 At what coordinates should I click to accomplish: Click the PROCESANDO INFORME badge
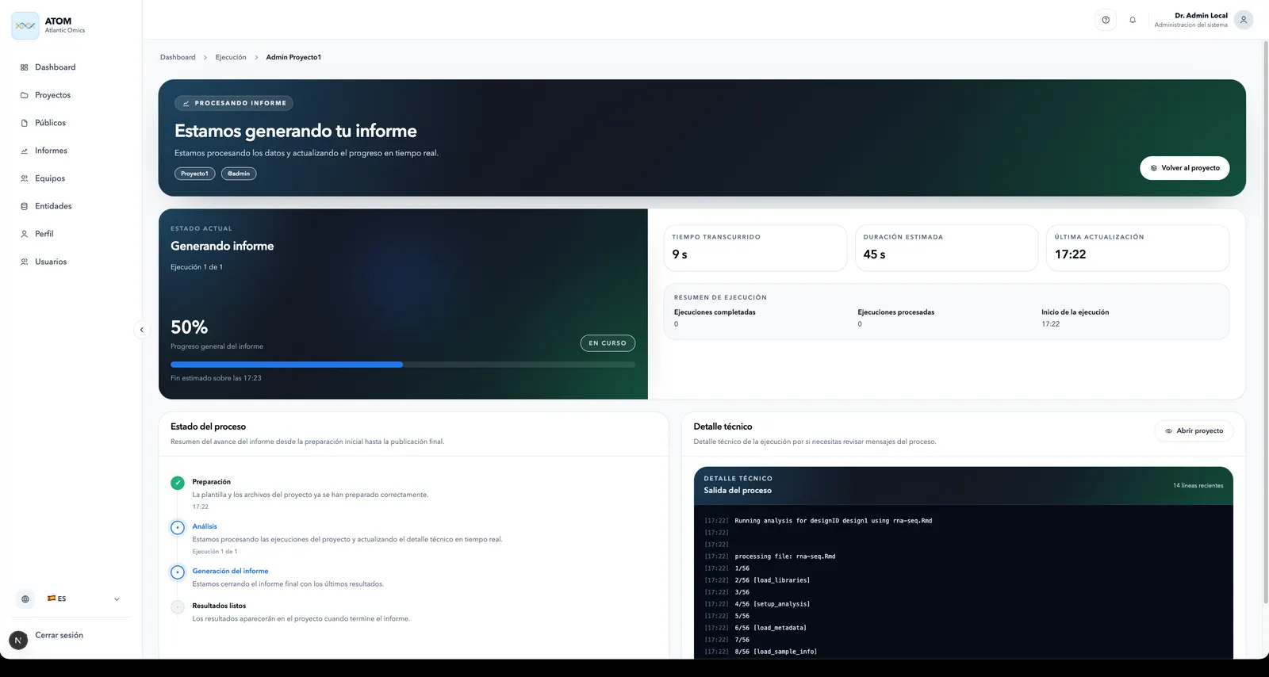pyautogui.click(x=234, y=103)
